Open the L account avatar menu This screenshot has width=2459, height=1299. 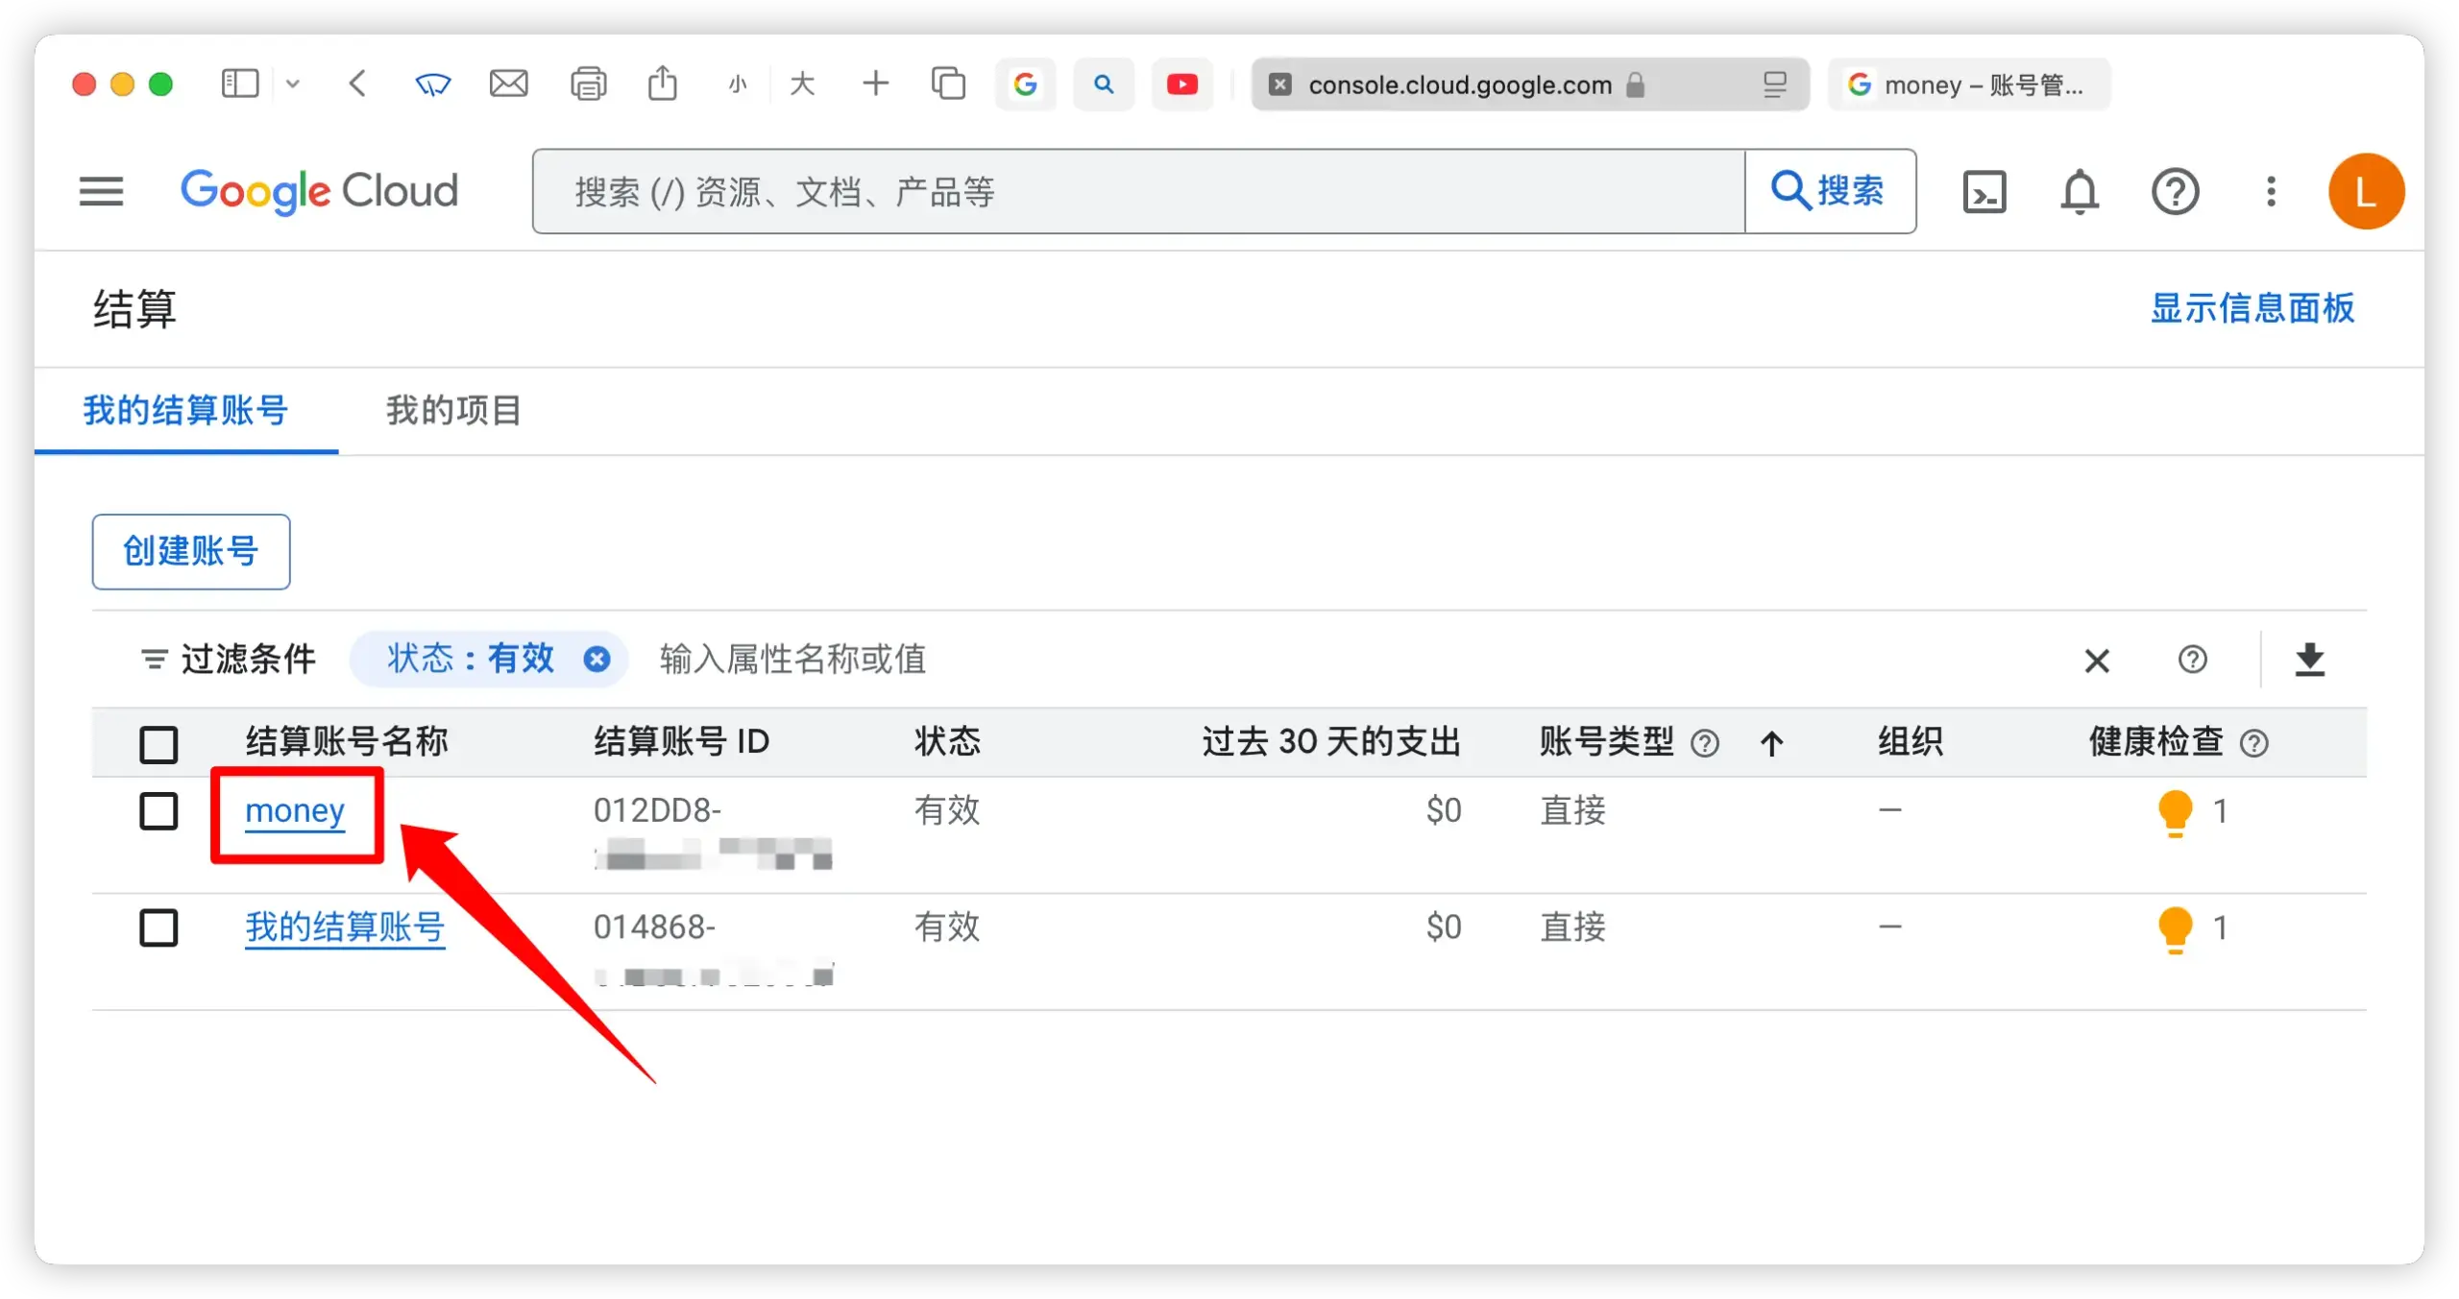(2365, 192)
